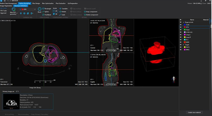The image size is (212, 116).
Task: Go to Plan Evaluation tab
Action: click(x=60, y=4)
